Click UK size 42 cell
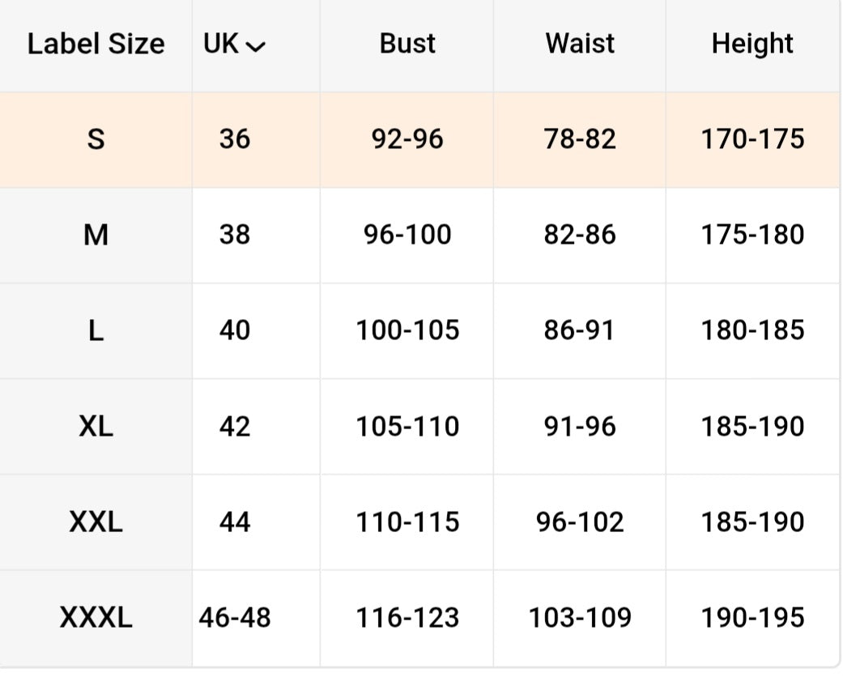Image resolution: width=843 pixels, height=677 pixels. 235,426
